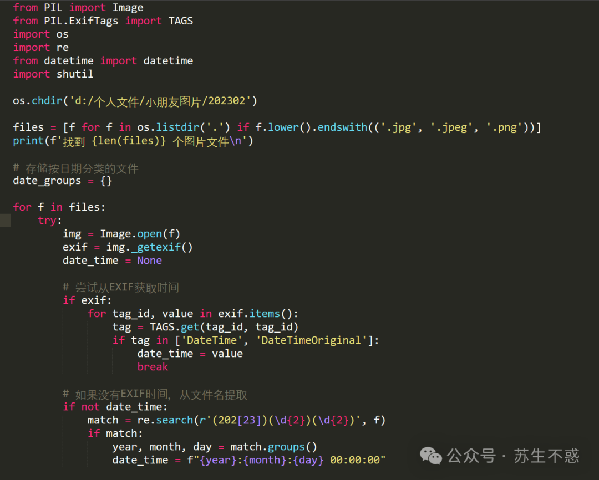Screen dimensions: 599x480
Task: Select the line 'from PIL.ExifTags import TAGS'
Action: click(x=103, y=21)
